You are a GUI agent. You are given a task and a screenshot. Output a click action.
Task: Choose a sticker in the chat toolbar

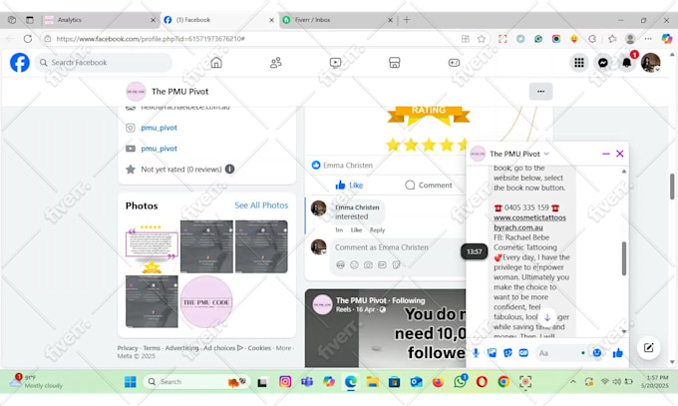click(508, 353)
